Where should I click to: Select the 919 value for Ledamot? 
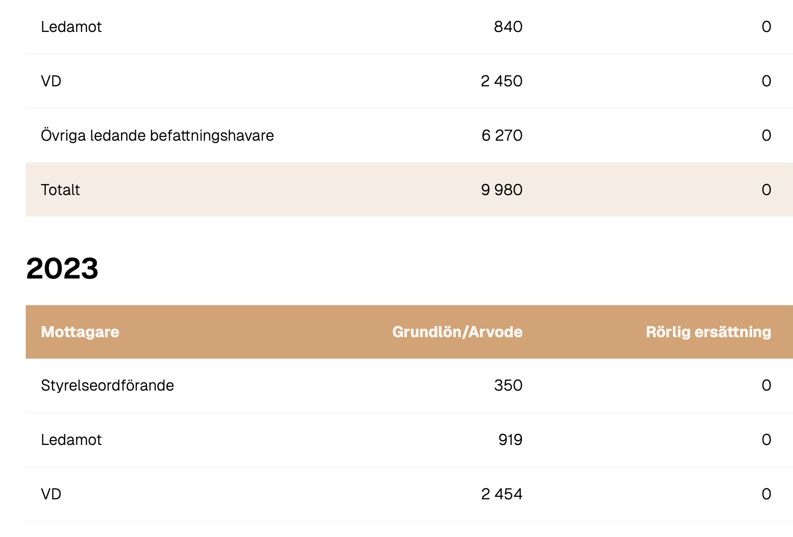(510, 440)
